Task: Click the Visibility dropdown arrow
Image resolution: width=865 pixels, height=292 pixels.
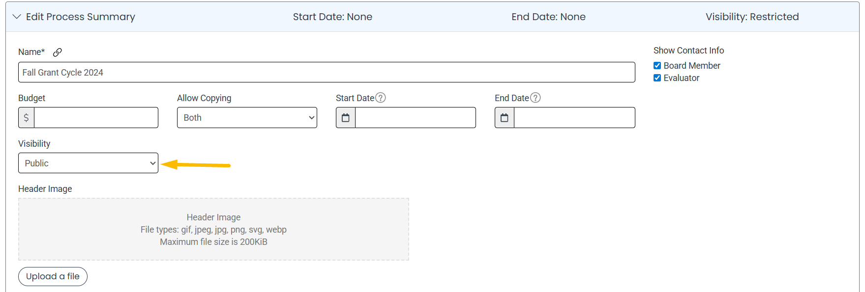Action: 151,163
